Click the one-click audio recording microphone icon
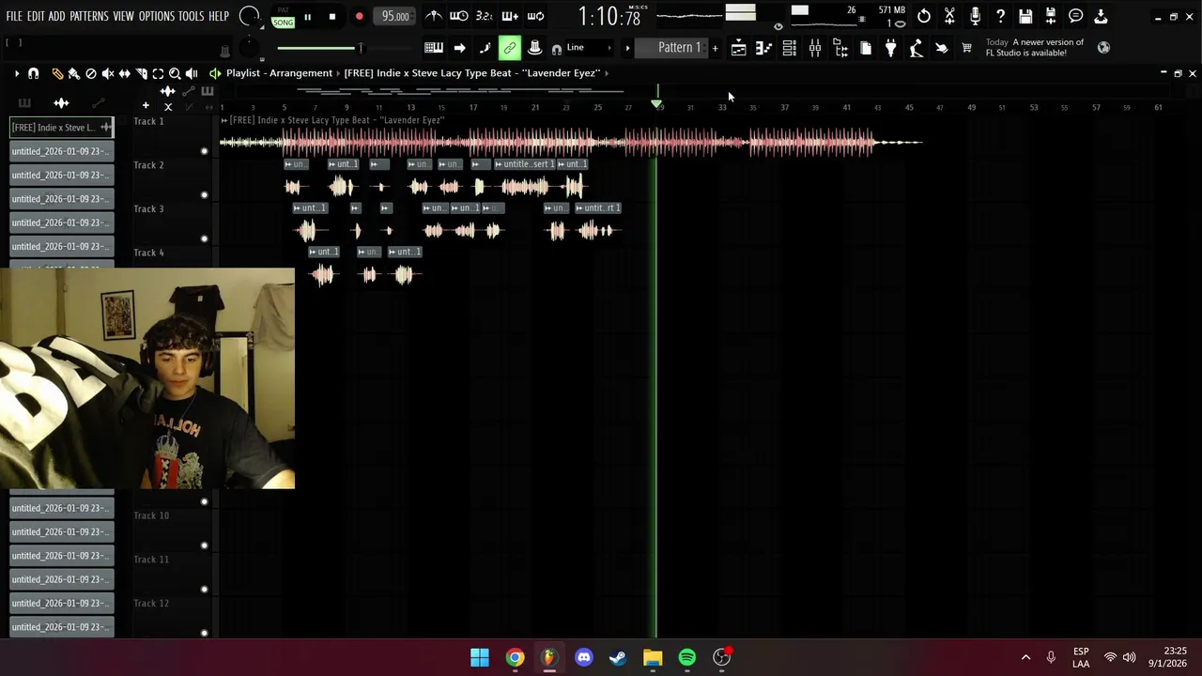The width and height of the screenshot is (1202, 676). 975,16
